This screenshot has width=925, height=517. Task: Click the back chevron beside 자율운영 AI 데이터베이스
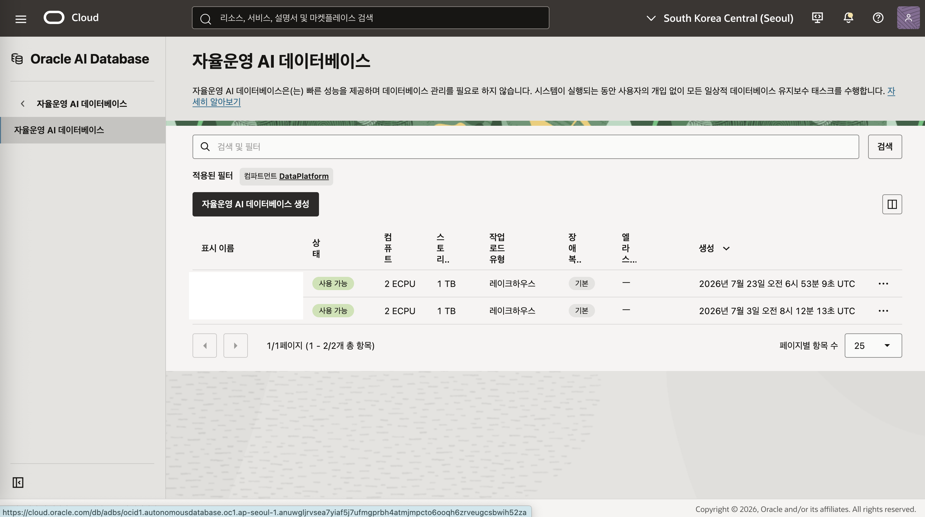pyautogui.click(x=23, y=104)
